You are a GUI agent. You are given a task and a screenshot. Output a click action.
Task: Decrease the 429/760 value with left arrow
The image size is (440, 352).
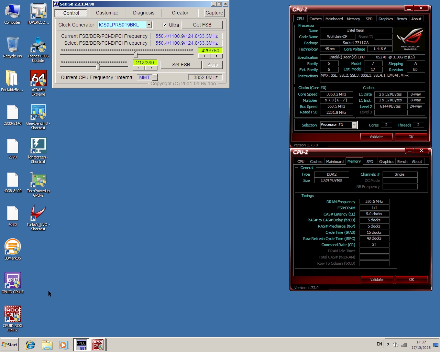click(x=204, y=56)
